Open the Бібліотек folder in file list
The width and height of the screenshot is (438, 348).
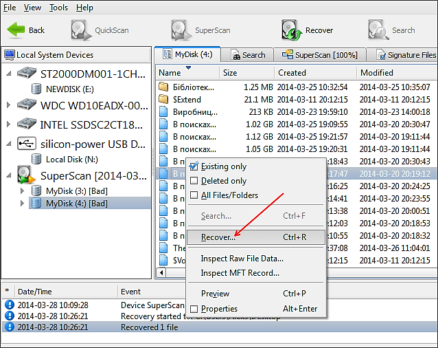point(187,87)
